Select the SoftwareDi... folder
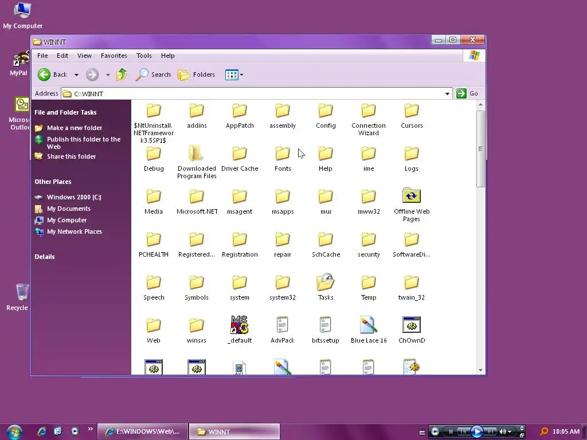 [x=412, y=244]
